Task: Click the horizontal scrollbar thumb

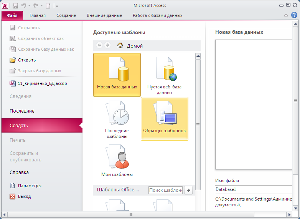Action: pyautogui.click(x=131, y=214)
